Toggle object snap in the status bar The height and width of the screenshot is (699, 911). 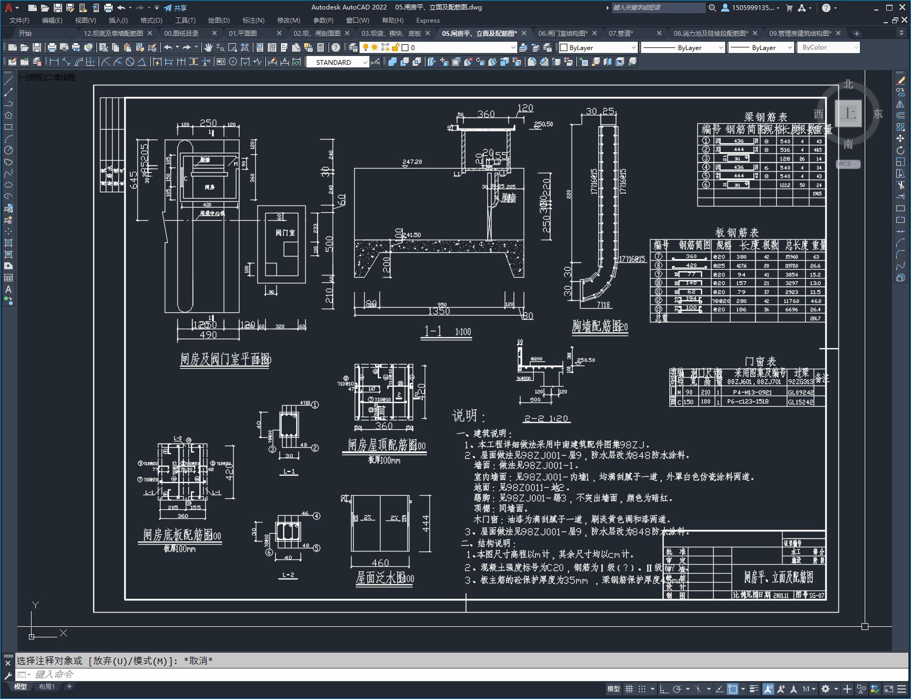(733, 688)
